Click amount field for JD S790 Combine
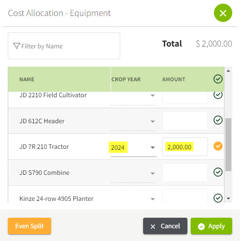Screen dimensions: 240x241 click(x=185, y=173)
